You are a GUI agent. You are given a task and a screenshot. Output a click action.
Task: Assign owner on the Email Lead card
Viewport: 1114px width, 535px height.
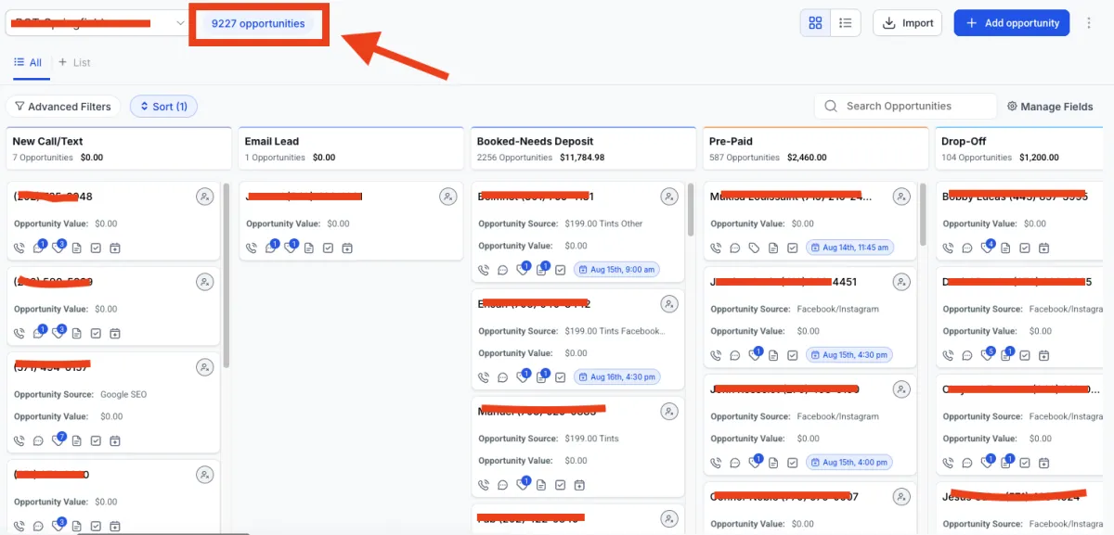448,197
